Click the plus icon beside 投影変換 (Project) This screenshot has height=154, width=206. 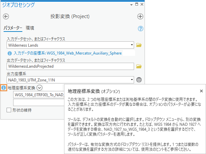[140, 16]
